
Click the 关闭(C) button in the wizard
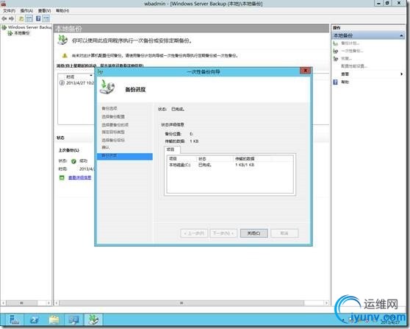tap(254, 233)
